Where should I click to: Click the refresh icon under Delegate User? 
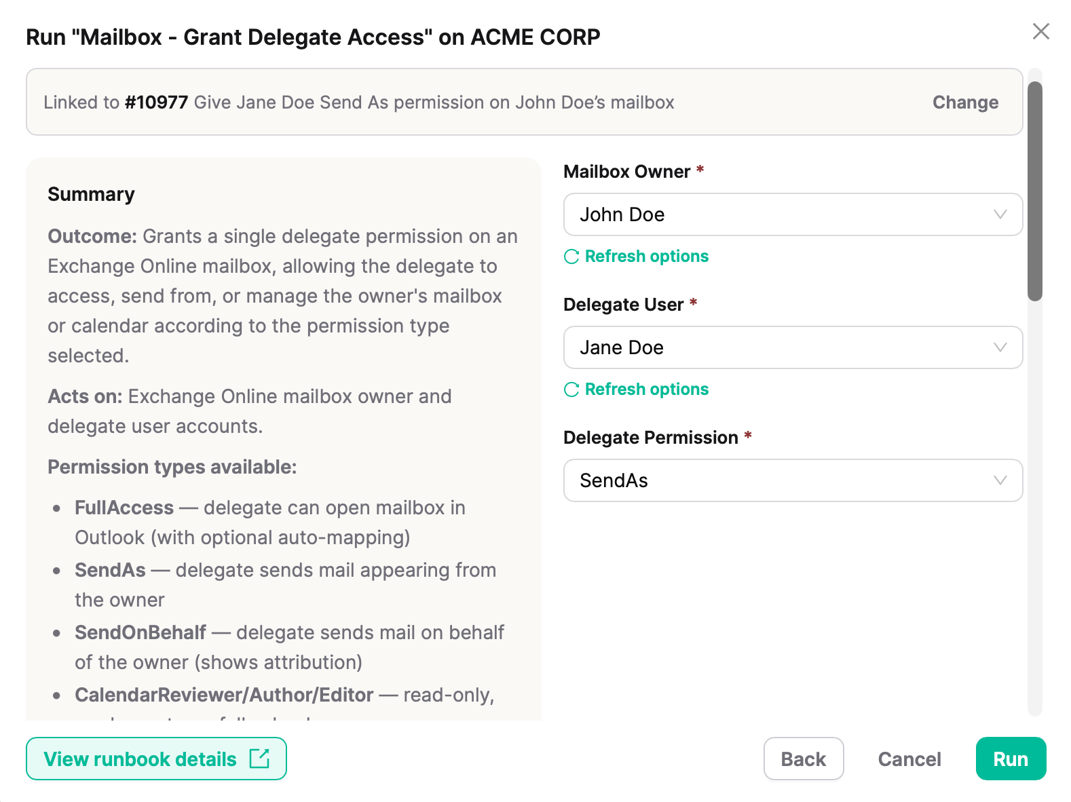[571, 389]
